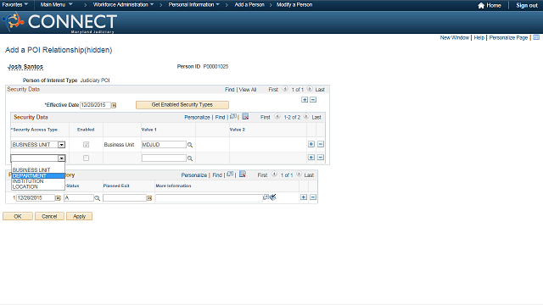
Task: Click Get Enabled Security Types button
Action: pyautogui.click(x=182, y=105)
